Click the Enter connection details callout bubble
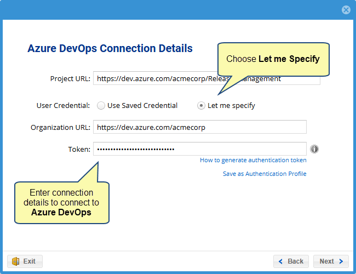356x274 pixels. [x=61, y=203]
